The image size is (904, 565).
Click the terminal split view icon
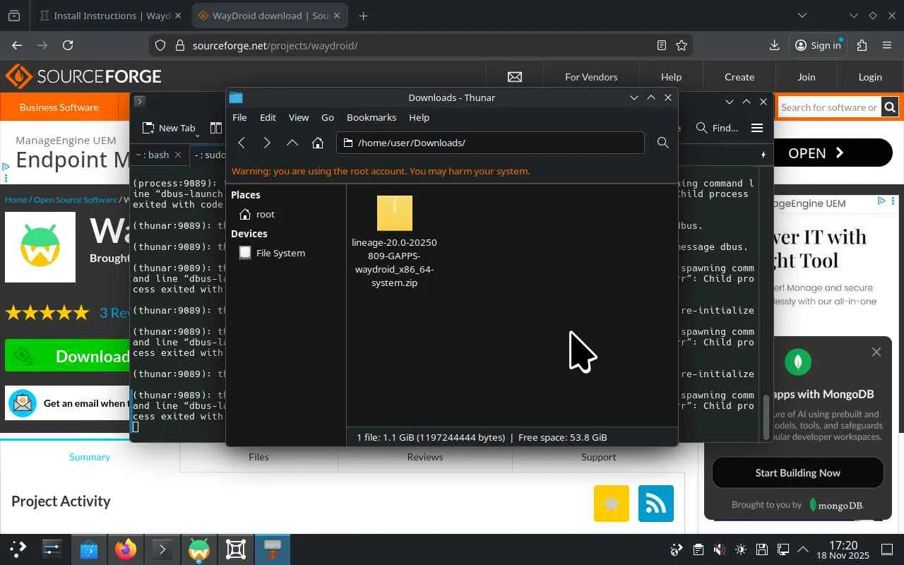coord(216,128)
